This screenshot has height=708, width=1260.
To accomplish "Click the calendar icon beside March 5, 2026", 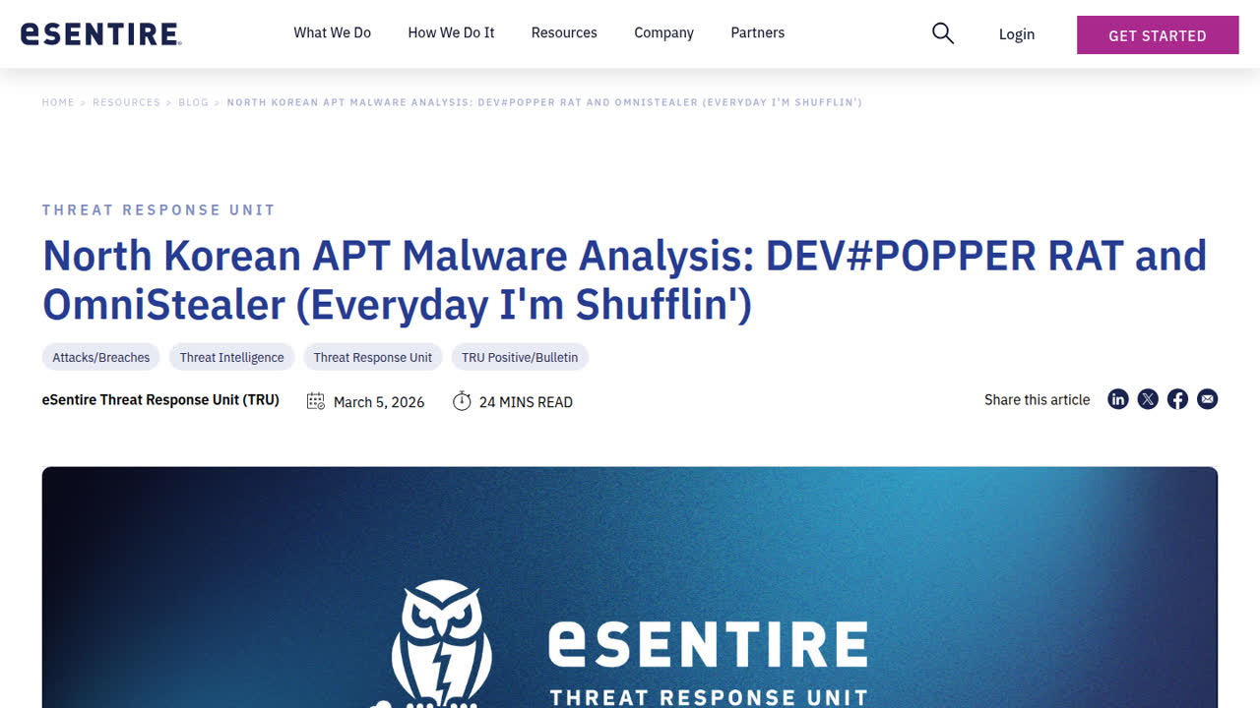I will pyautogui.click(x=315, y=401).
